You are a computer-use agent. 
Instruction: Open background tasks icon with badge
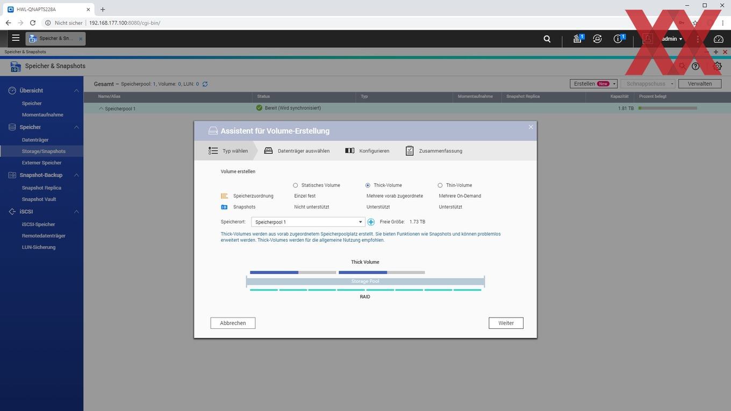578,39
